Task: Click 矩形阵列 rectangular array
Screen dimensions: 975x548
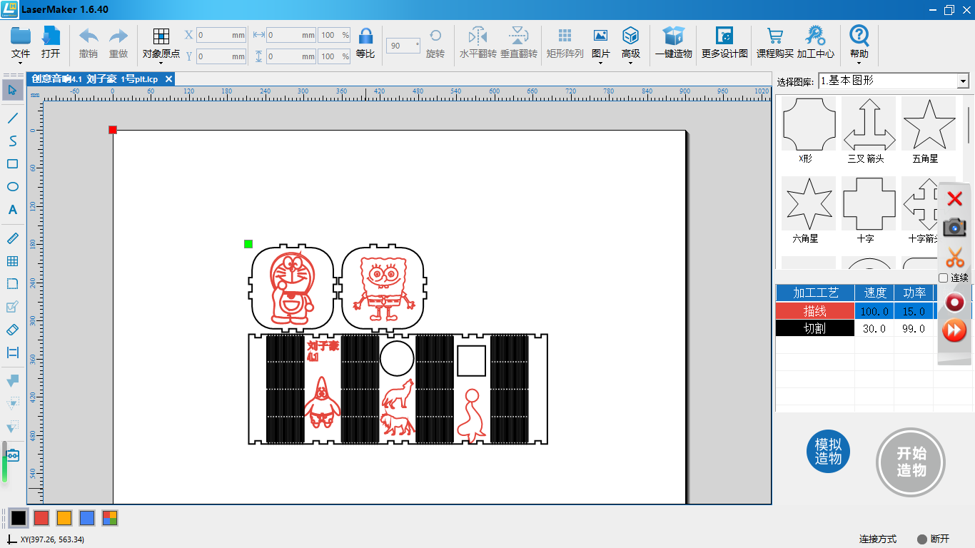Action: 565,42
